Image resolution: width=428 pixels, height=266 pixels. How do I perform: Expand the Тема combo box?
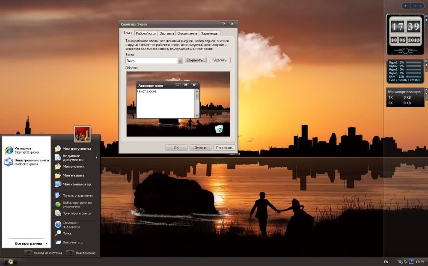coord(180,61)
